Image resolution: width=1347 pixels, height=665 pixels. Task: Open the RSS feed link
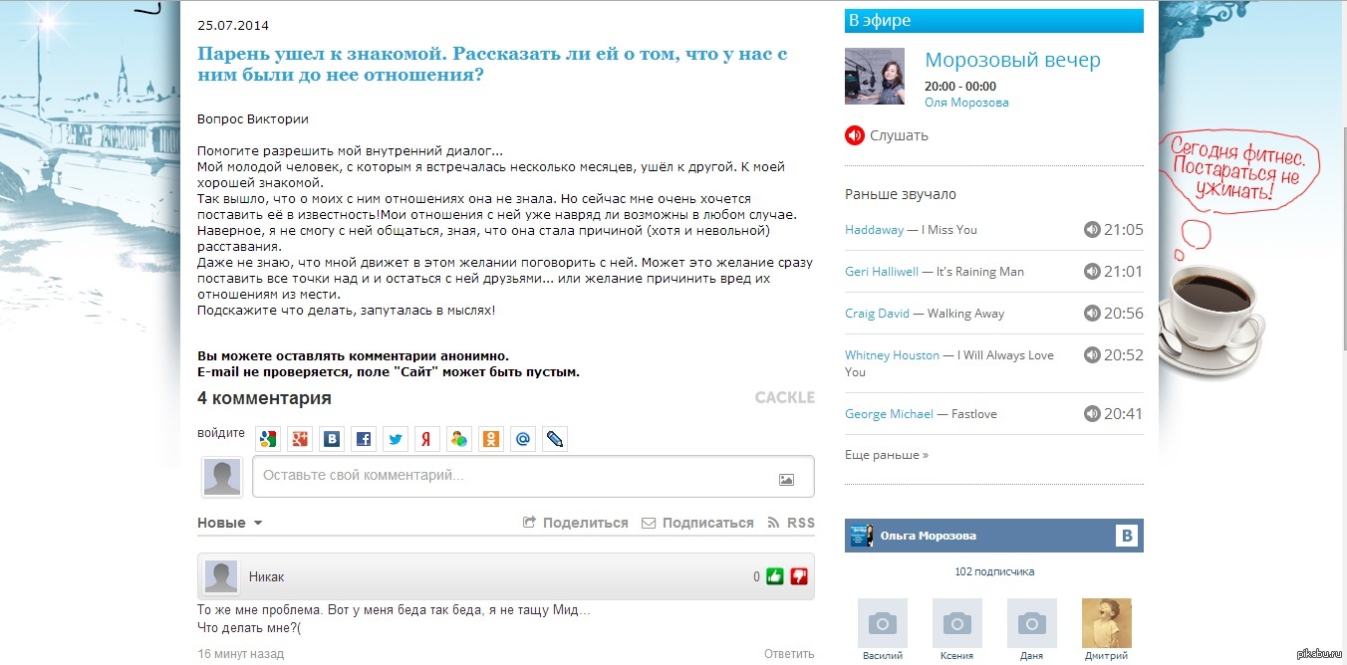pos(791,523)
